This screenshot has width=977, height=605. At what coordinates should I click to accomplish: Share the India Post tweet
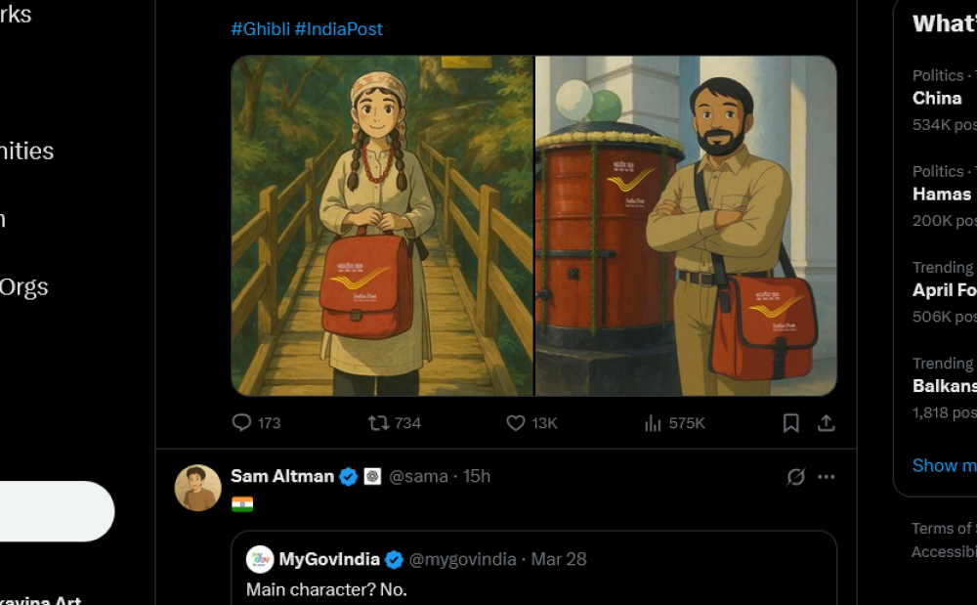(x=827, y=422)
